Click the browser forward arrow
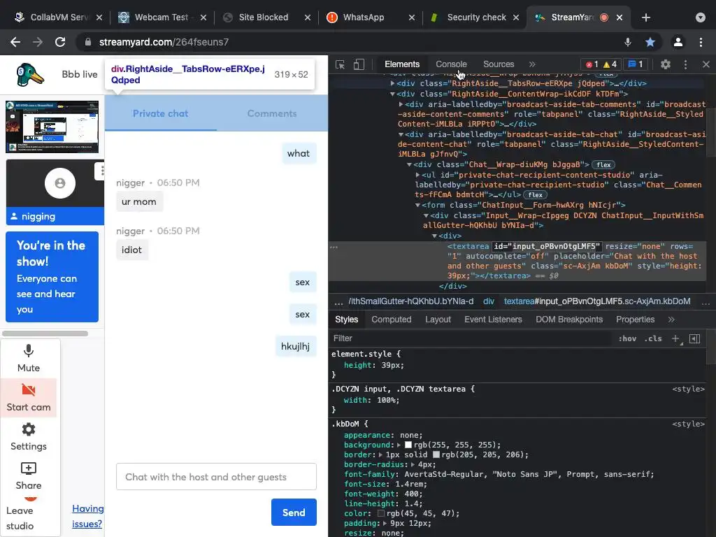 [x=38, y=42]
